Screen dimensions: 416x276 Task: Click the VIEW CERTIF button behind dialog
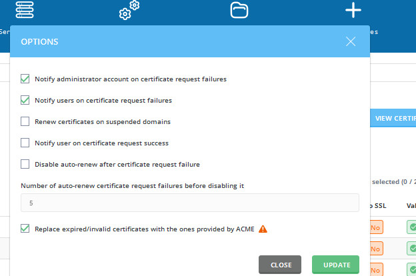pos(393,118)
